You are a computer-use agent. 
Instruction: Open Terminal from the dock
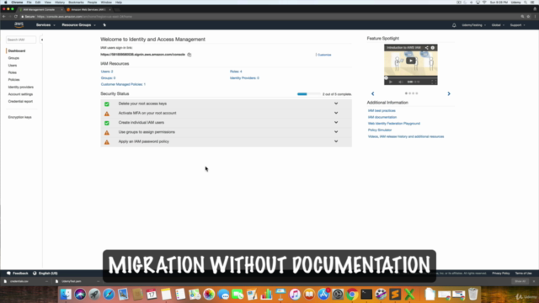pos(366,295)
